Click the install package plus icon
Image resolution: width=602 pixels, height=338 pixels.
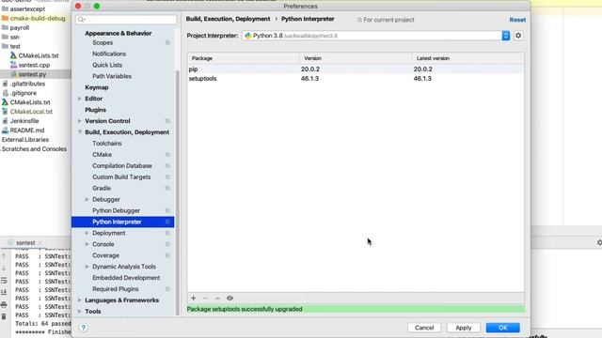coord(194,299)
